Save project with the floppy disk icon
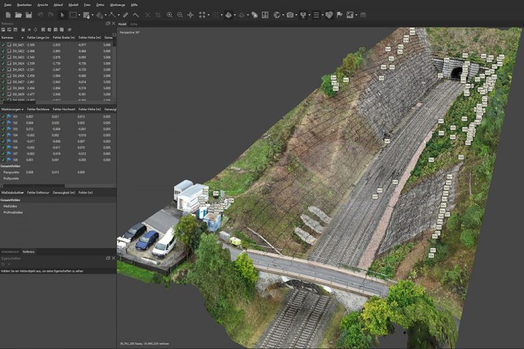Image resolution: width=524 pixels, height=349 pixels. (x=29, y=14)
